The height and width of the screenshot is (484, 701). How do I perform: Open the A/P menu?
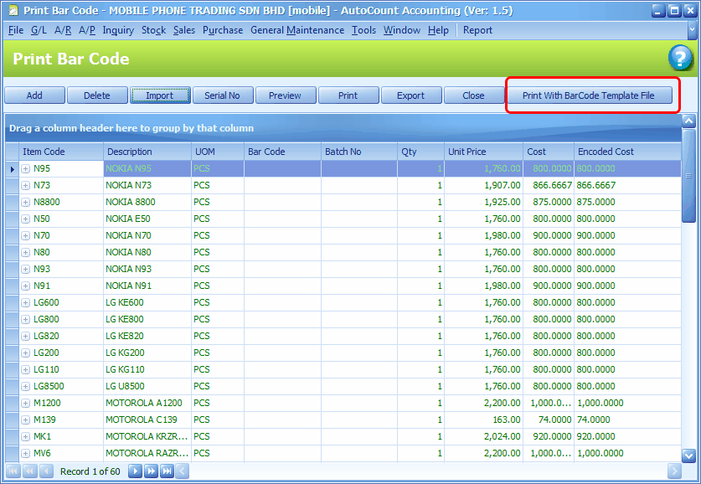coord(87,30)
